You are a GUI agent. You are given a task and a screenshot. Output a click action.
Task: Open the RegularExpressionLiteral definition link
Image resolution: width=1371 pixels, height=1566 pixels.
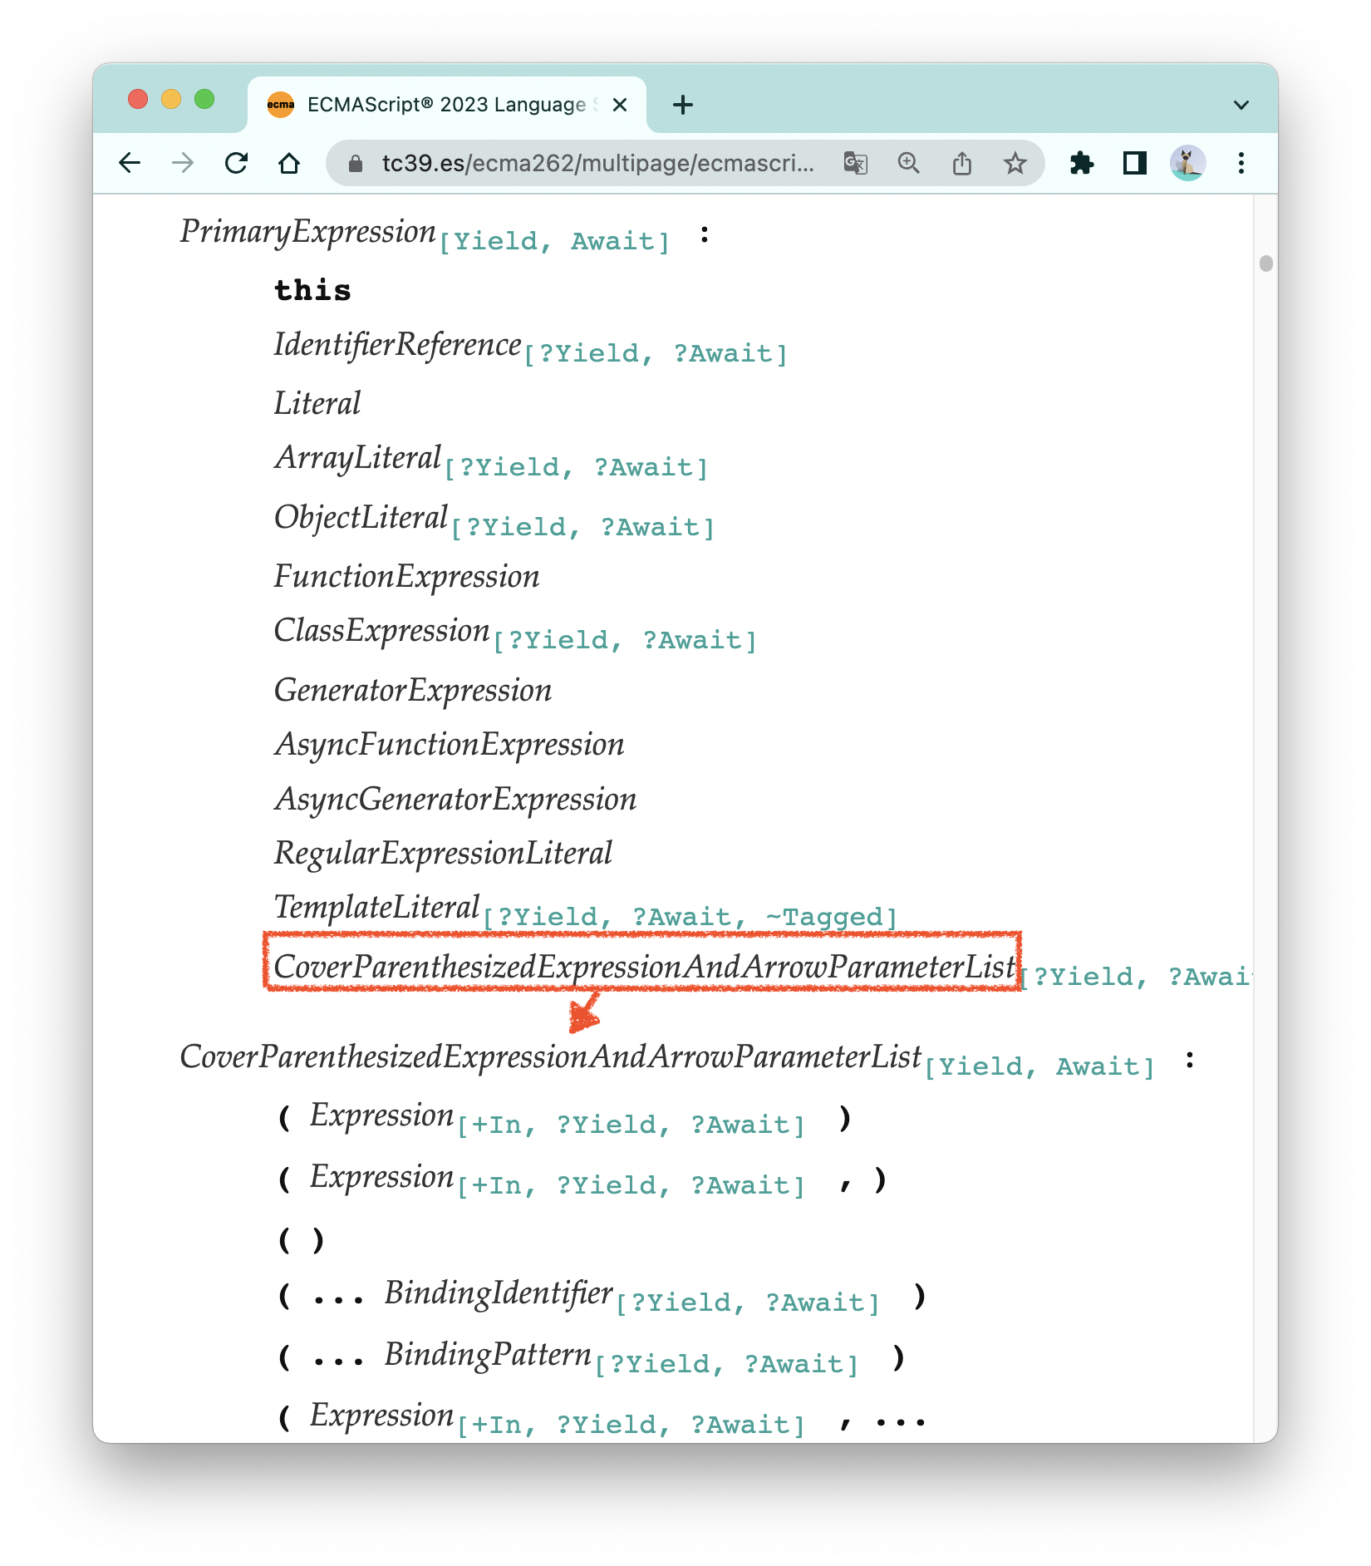(443, 854)
